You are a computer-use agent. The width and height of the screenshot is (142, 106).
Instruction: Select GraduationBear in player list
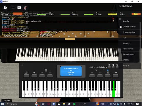click(x=129, y=32)
